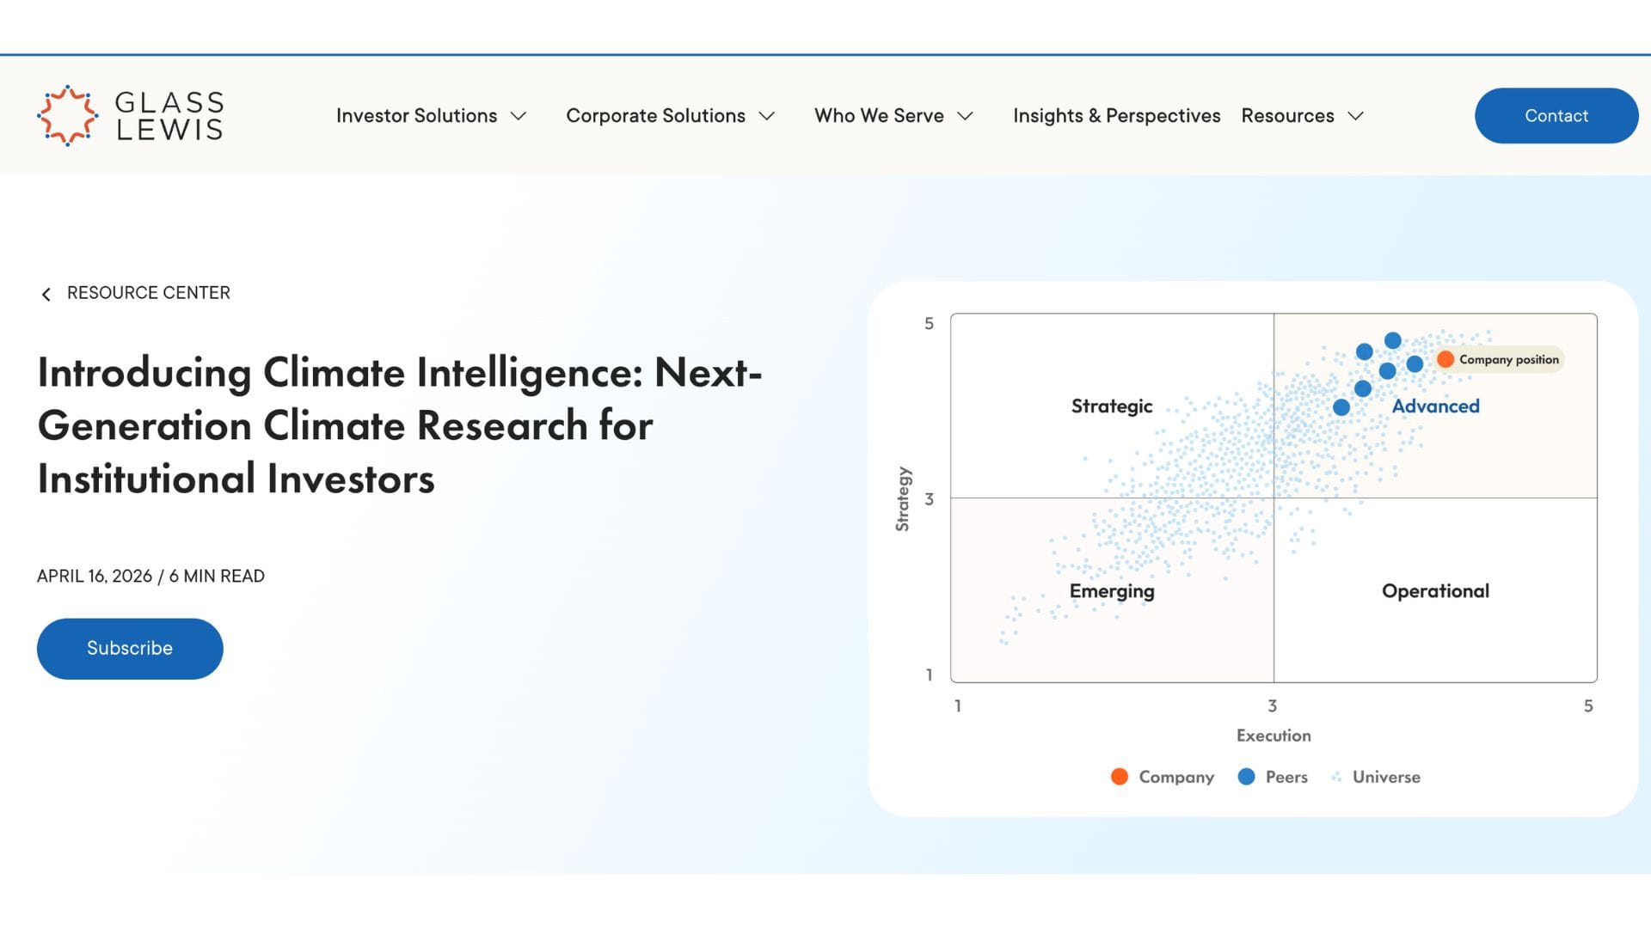Click the Subscribe button
Image resolution: width=1651 pixels, height=928 pixels.
click(129, 648)
